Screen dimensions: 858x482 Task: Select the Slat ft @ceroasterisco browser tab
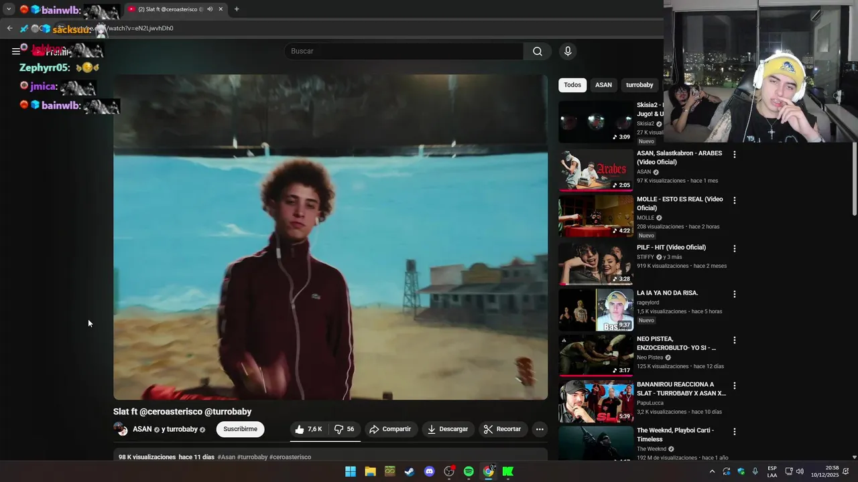tap(176, 9)
